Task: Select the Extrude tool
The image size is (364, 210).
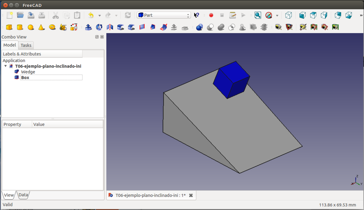Action: click(x=88, y=27)
